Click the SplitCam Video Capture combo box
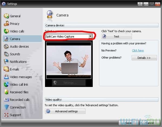The height and width of the screenshot is (127, 162). coord(69,37)
